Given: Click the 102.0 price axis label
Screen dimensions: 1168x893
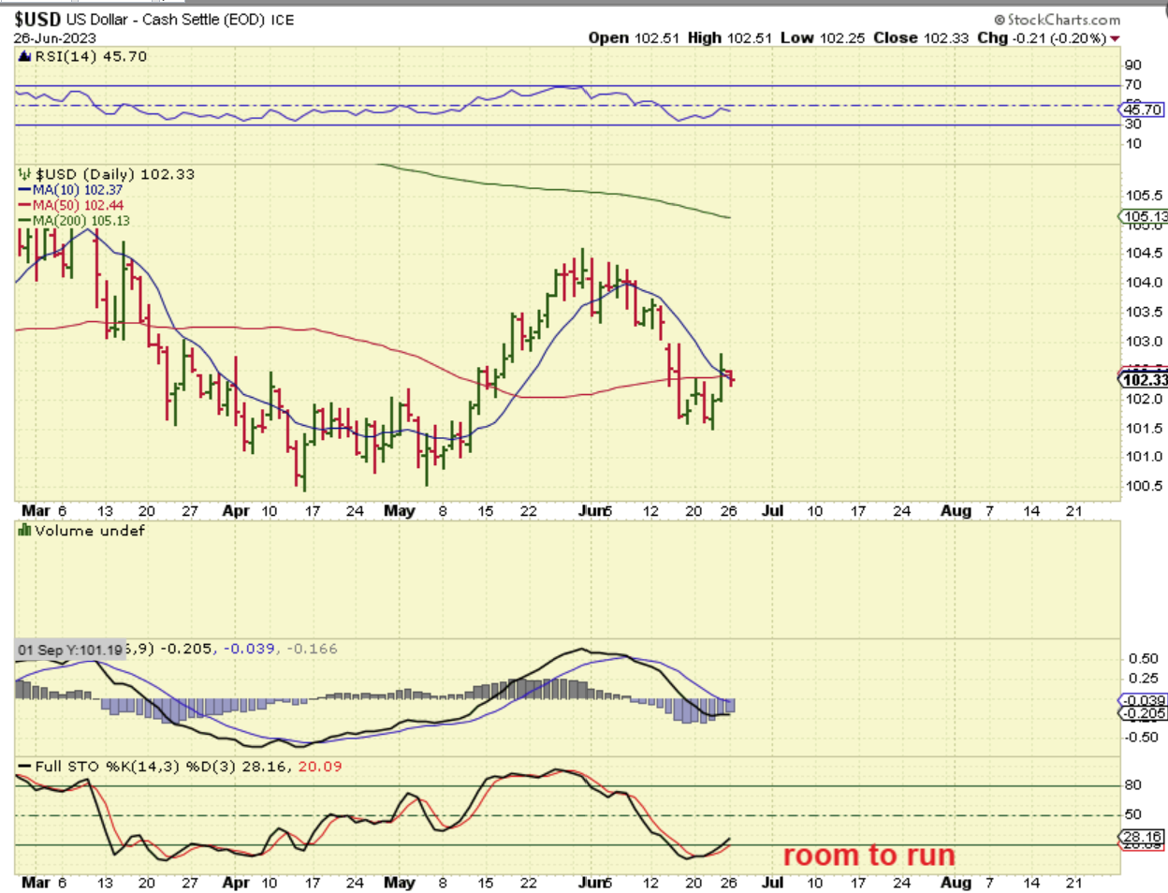Looking at the screenshot, I should point(1145,399).
